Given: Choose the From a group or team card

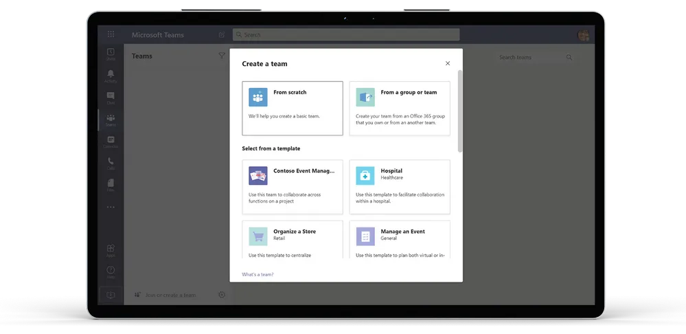Looking at the screenshot, I should [400, 108].
